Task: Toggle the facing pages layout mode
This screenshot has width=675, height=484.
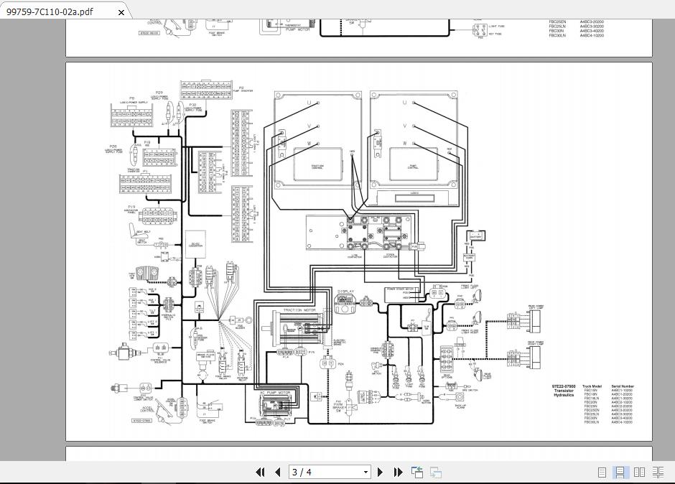Action: click(x=640, y=472)
